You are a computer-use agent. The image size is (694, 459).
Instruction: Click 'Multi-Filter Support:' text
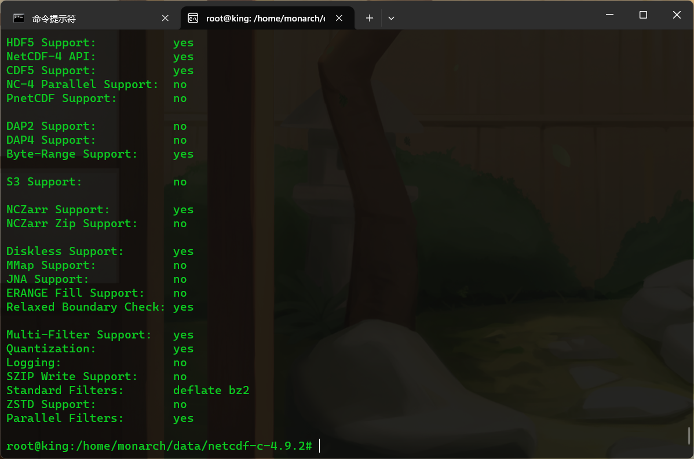pyautogui.click(x=79, y=334)
